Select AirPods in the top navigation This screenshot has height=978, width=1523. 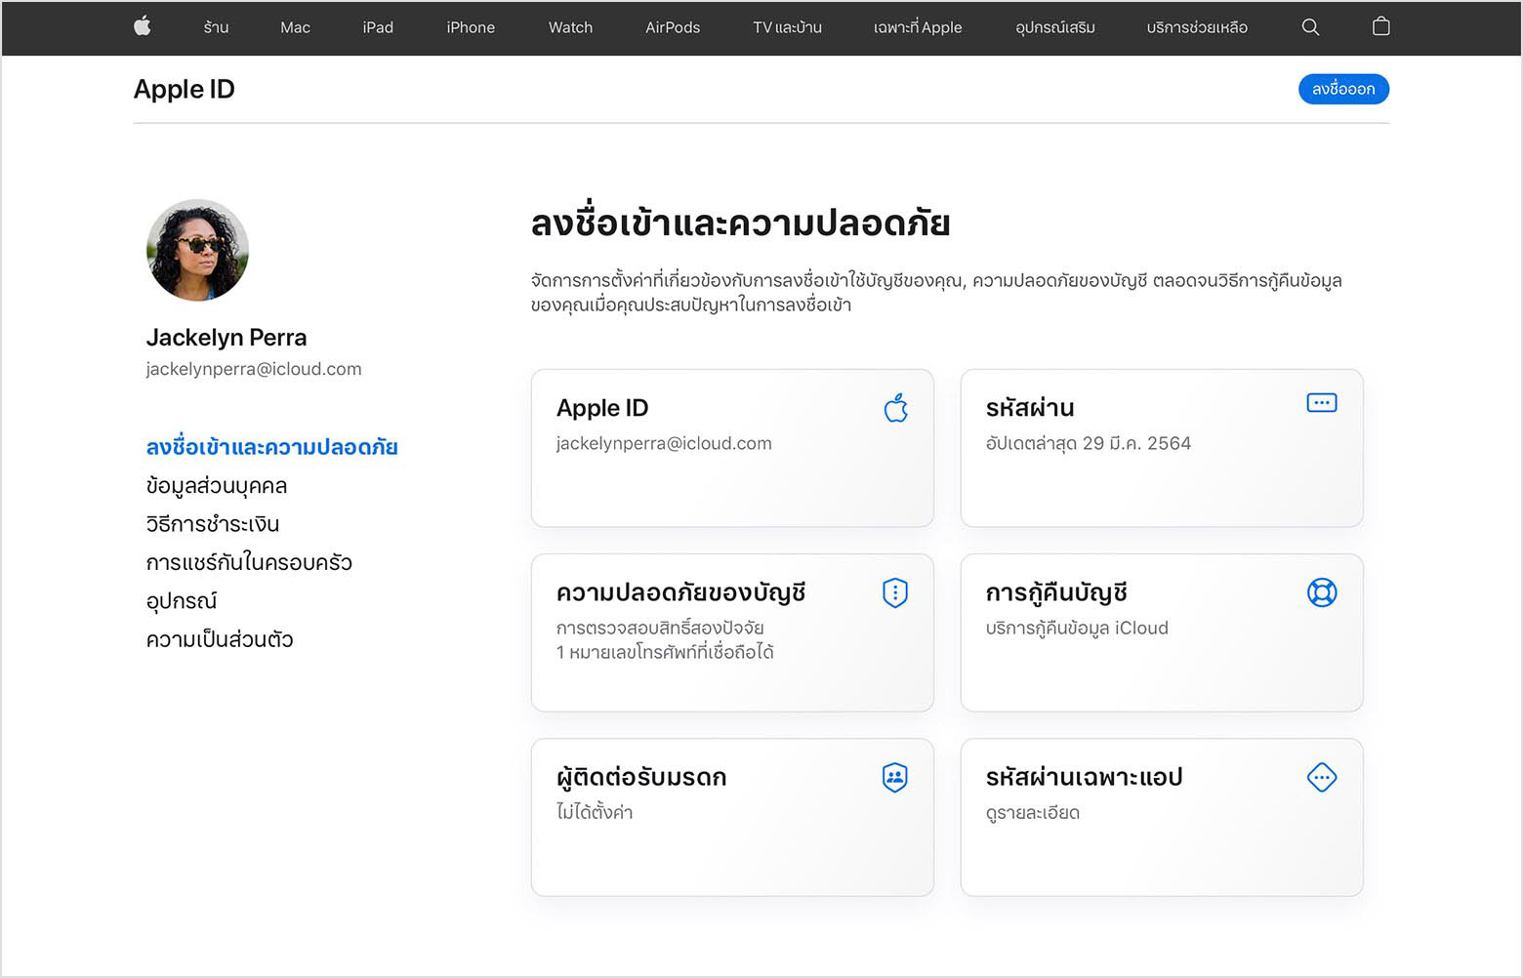click(x=672, y=27)
